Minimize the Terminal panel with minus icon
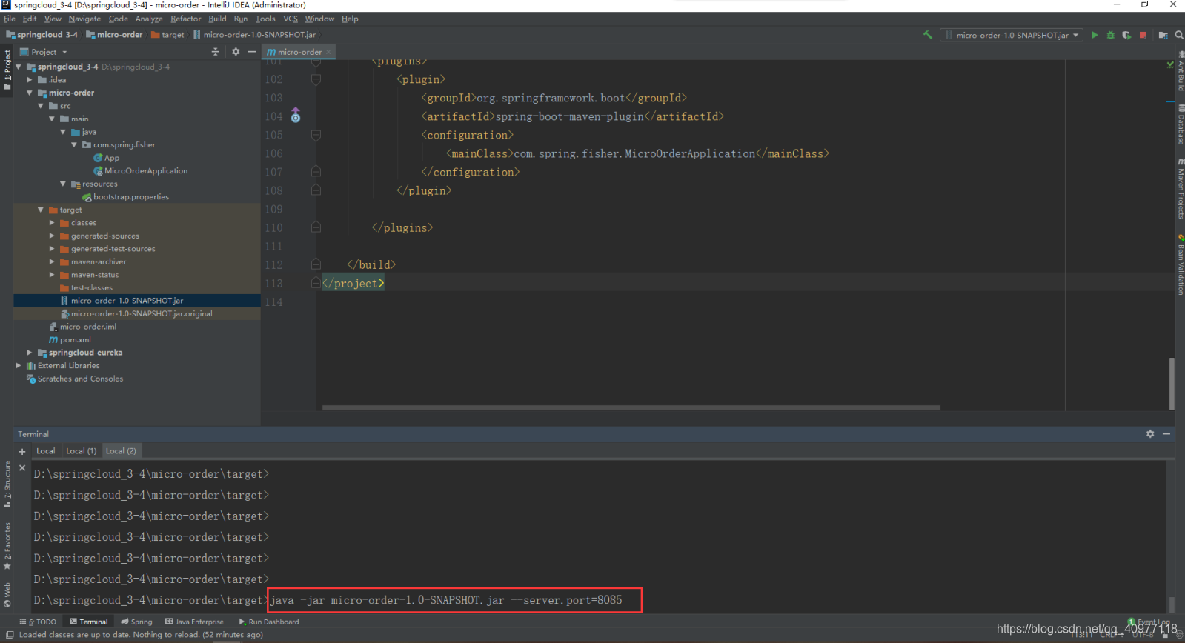Viewport: 1185px width, 643px height. tap(1166, 434)
